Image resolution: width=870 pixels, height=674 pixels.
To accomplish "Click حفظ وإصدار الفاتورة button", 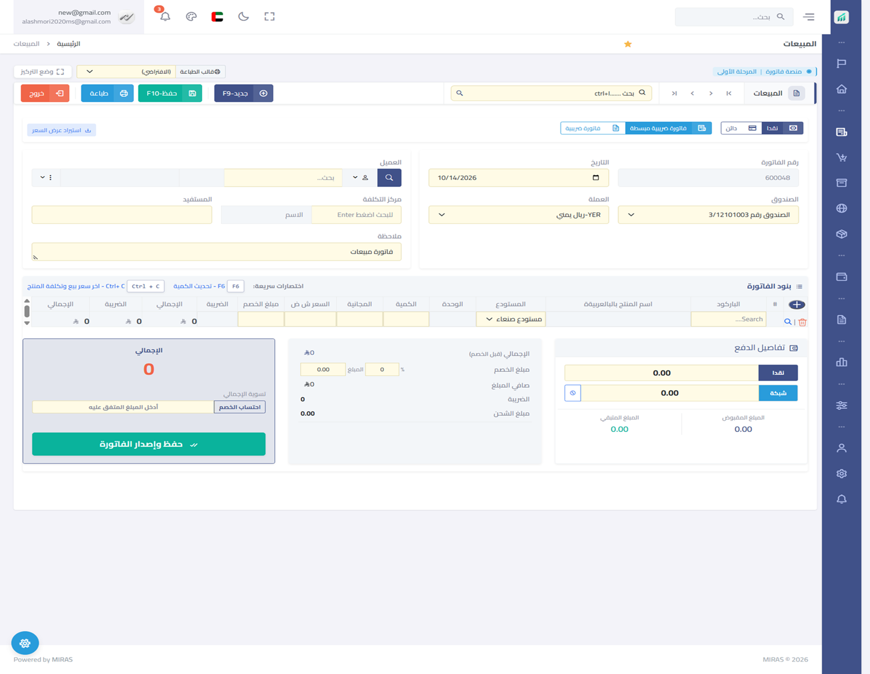I will click(x=149, y=444).
